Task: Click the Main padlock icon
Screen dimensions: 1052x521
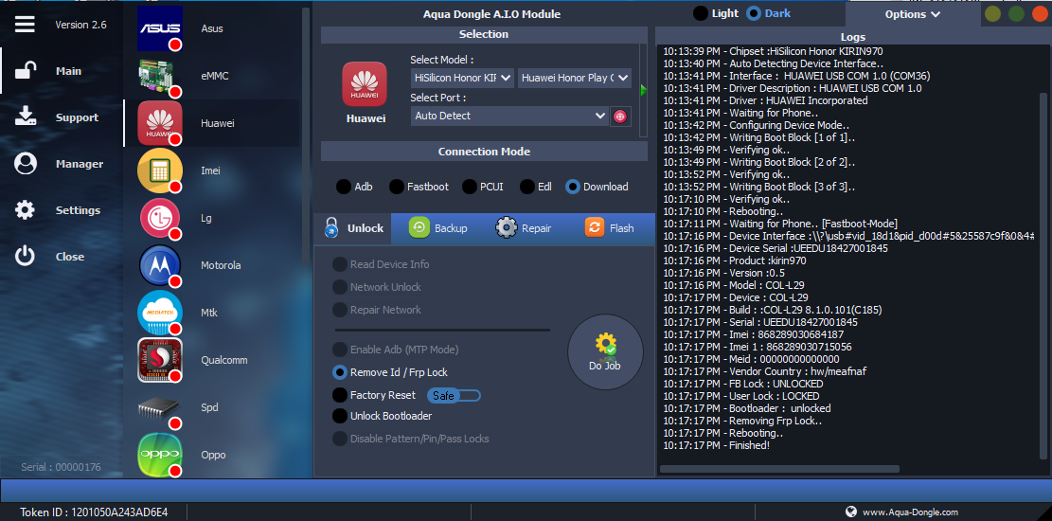Action: click(x=26, y=70)
